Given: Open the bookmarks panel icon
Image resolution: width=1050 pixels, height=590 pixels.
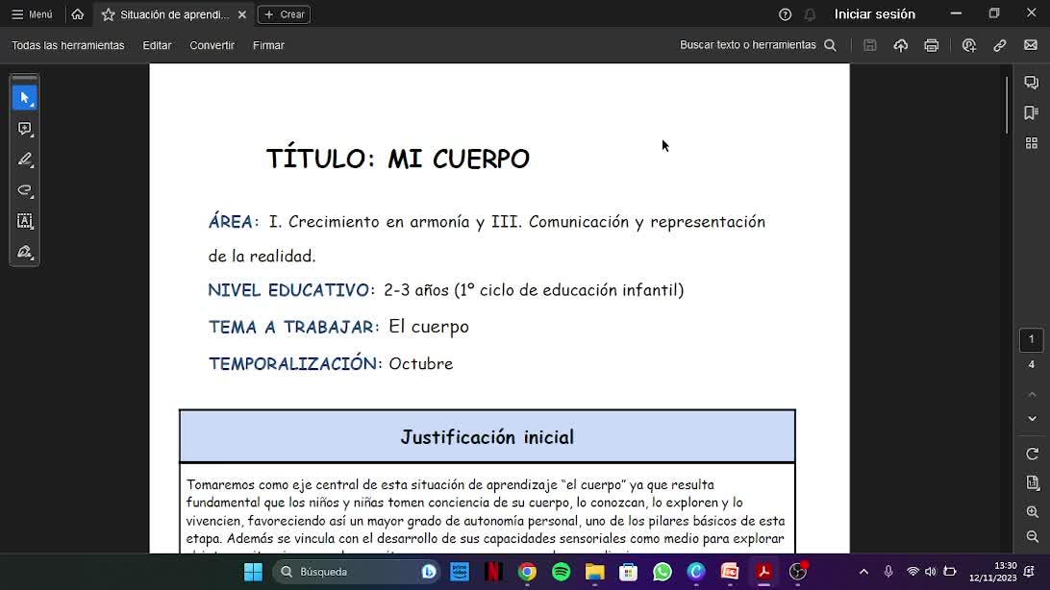Looking at the screenshot, I should click(1031, 112).
